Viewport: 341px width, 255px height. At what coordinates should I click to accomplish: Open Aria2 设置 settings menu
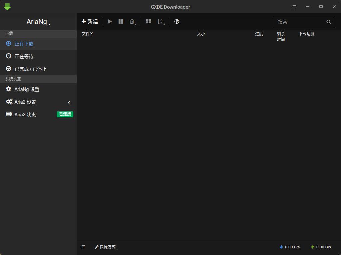click(x=38, y=102)
